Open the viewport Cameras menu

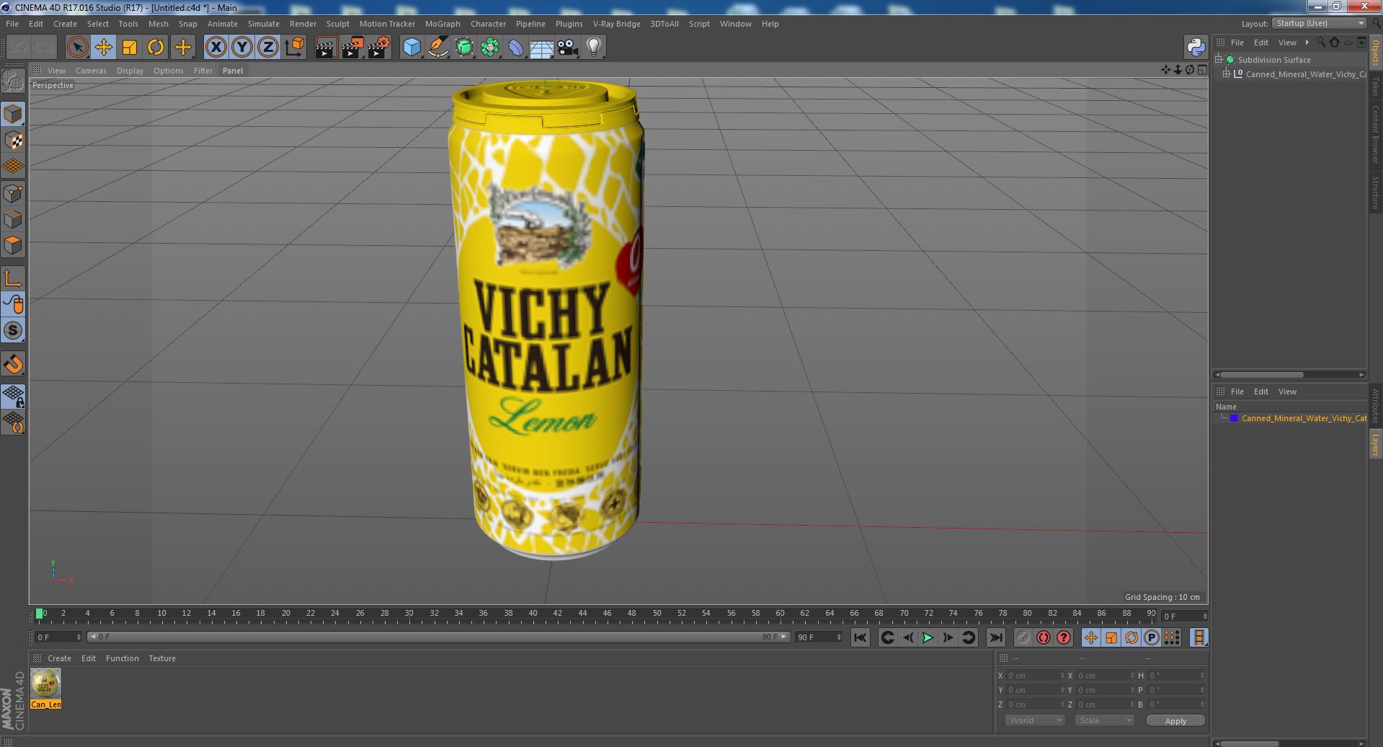pyautogui.click(x=91, y=71)
